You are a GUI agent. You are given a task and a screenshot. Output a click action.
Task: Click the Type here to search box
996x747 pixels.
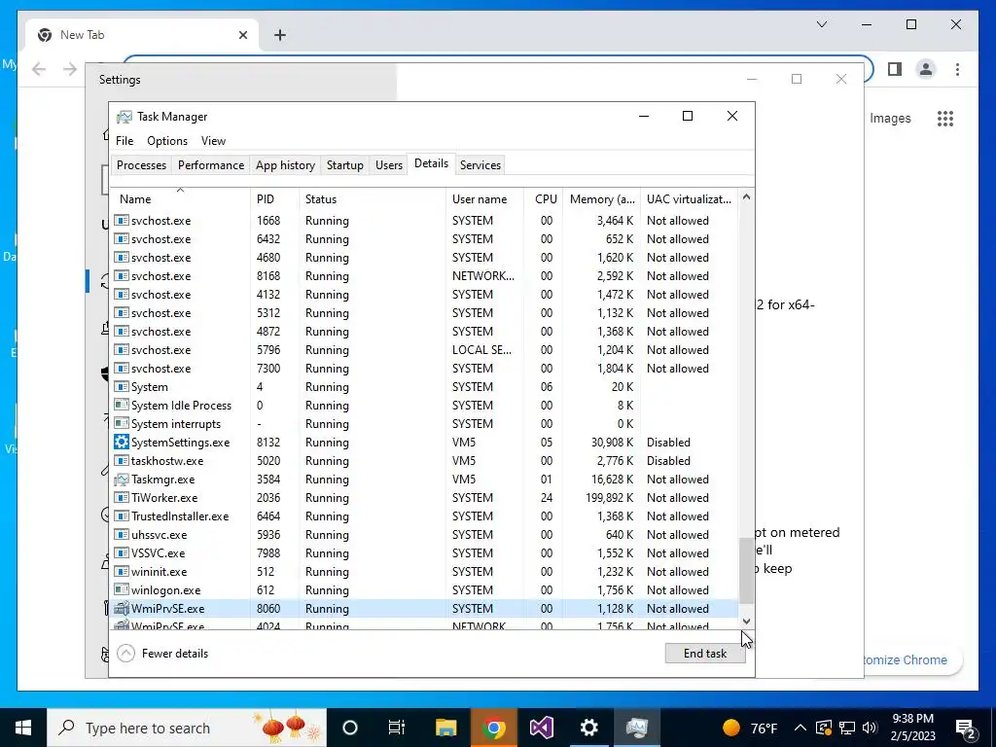[x=187, y=728]
